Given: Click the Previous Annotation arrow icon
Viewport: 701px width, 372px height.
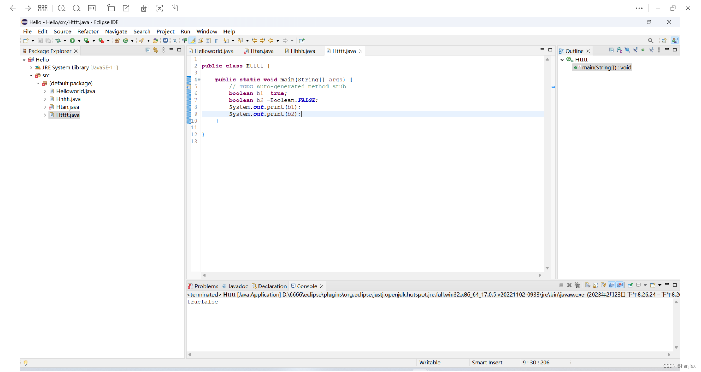Looking at the screenshot, I should [240, 40].
